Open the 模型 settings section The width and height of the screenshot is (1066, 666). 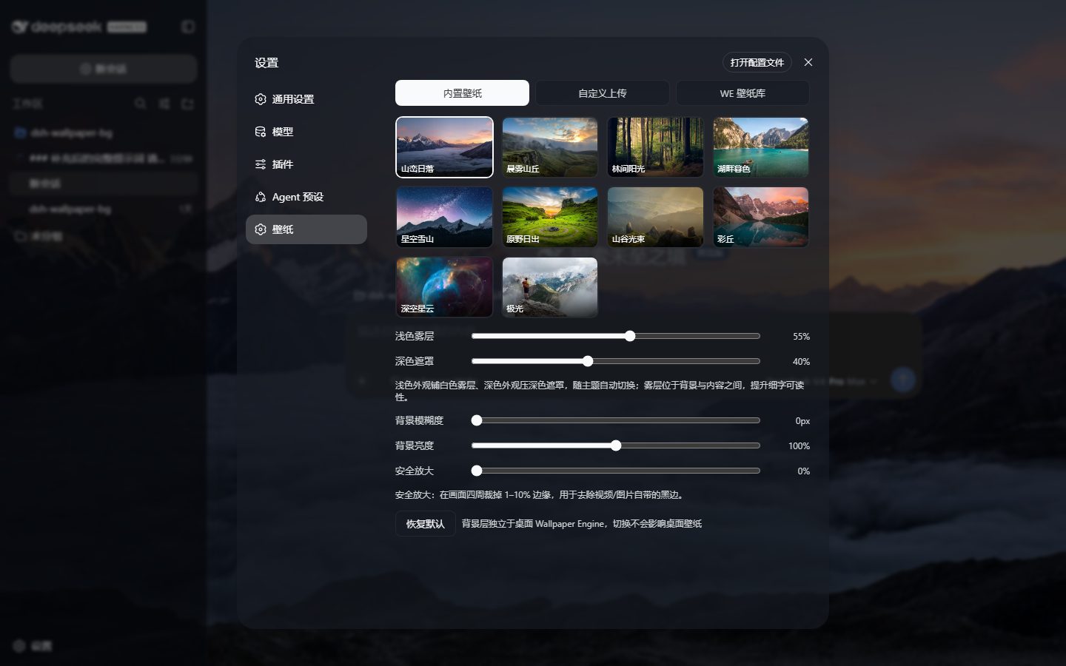(x=306, y=132)
